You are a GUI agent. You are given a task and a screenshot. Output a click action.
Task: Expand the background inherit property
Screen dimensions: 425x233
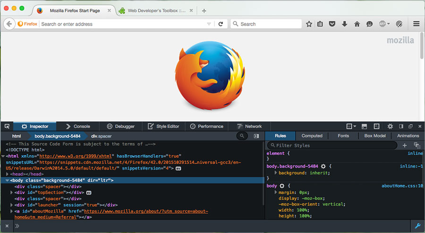276,173
